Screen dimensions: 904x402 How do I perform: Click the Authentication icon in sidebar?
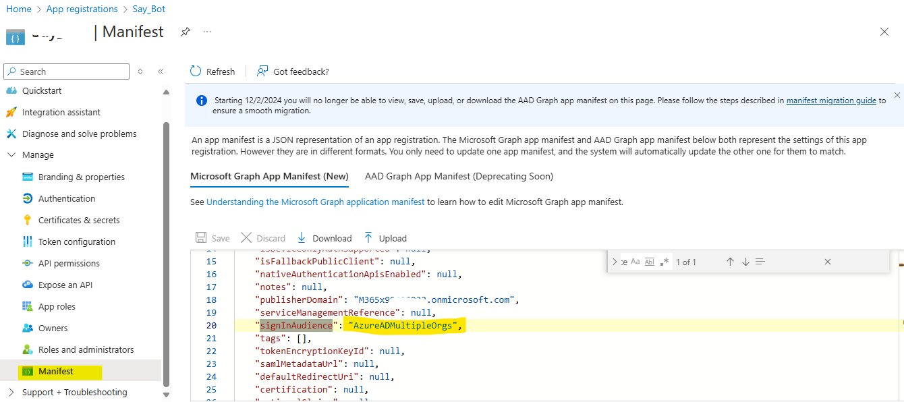[x=28, y=198]
